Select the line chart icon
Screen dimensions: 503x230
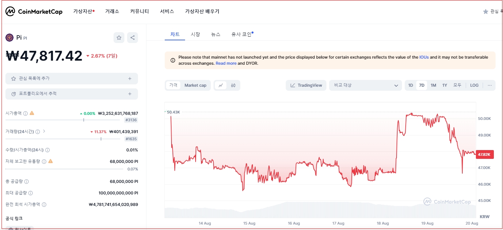[221, 85]
